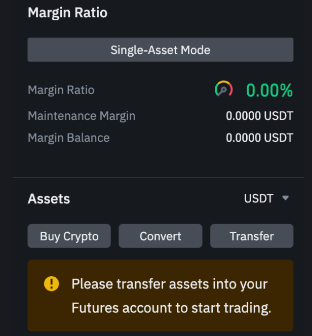Click the Margin Ratio section heading
Image resolution: width=312 pixels, height=336 pixels.
[67, 13]
